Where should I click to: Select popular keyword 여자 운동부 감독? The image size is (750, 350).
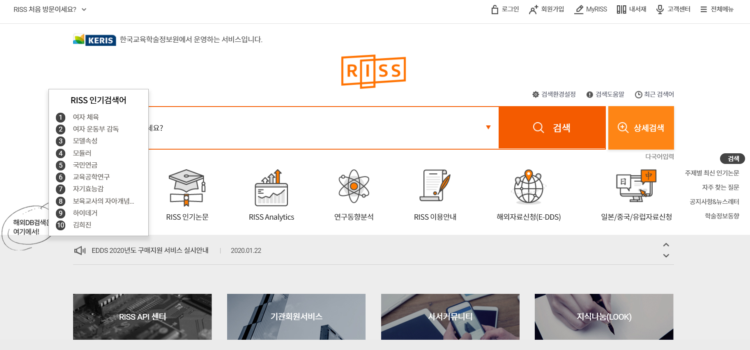96,129
